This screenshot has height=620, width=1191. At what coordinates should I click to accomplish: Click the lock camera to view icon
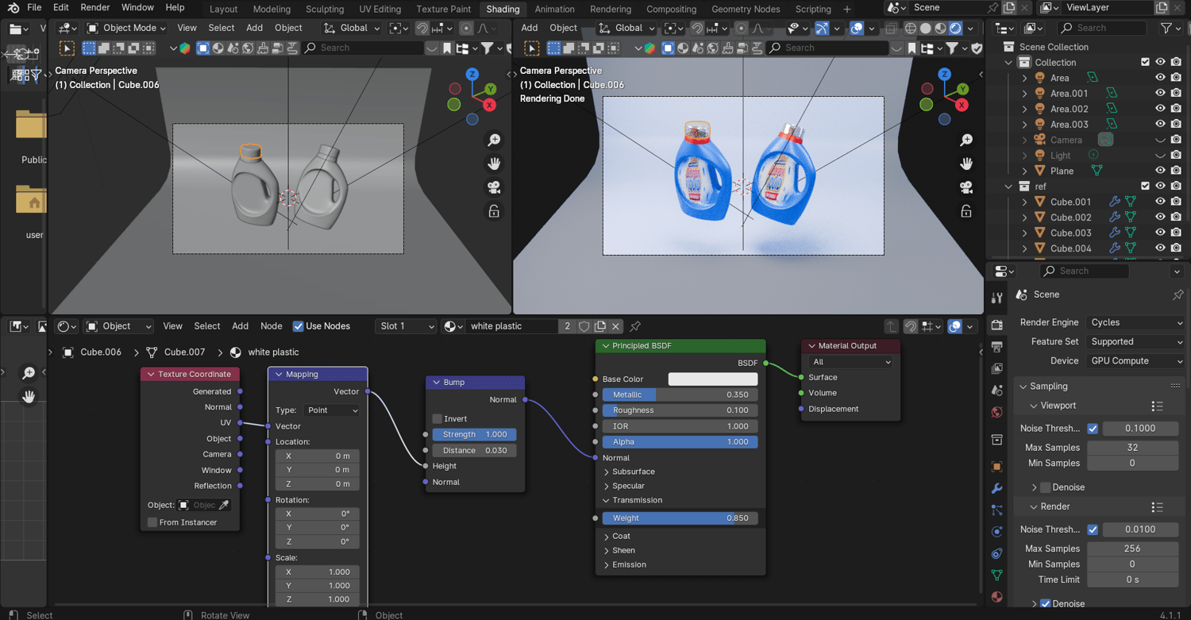(494, 211)
